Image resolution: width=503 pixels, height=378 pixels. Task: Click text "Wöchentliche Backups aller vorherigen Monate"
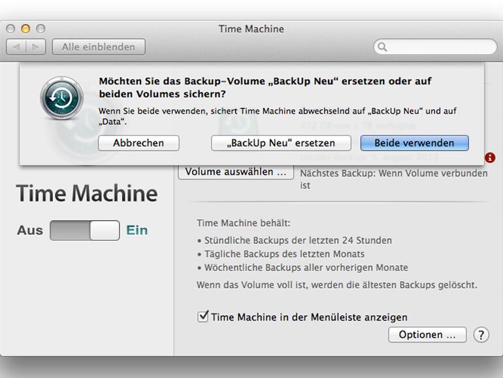click(306, 267)
